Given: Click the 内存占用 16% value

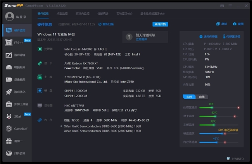Looking at the screenshot, I should 207,85.
